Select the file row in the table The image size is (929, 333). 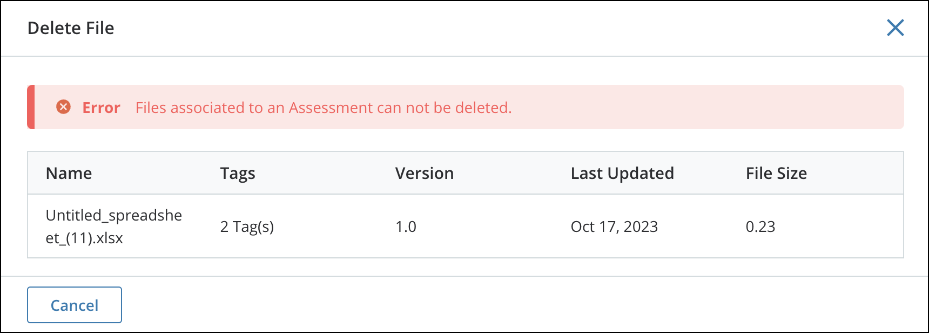click(464, 227)
